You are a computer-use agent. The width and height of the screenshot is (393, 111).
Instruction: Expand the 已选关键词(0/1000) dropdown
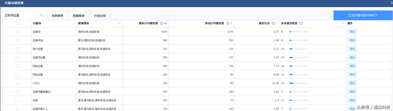(363, 15)
